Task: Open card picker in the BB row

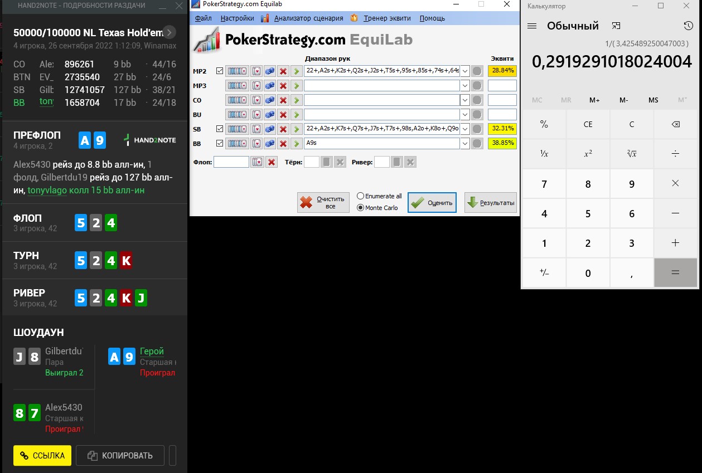Action: click(256, 143)
